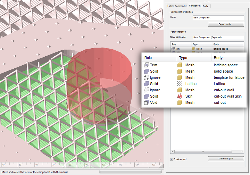The width and height of the screenshot is (250, 175).
Task: Click the Void role icon for cut-out
Action: point(147,102)
